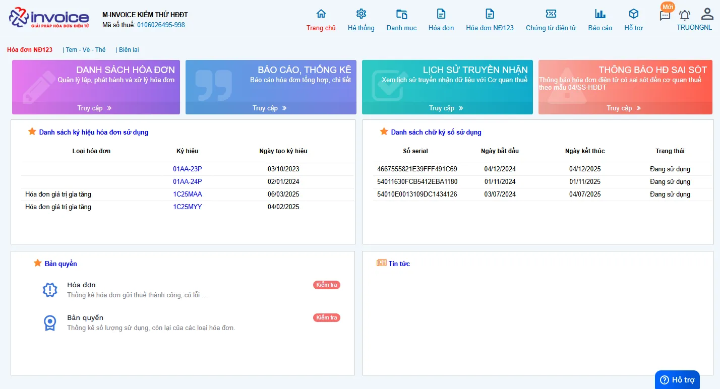
Task: Open the notifications bell icon
Action: (x=685, y=15)
